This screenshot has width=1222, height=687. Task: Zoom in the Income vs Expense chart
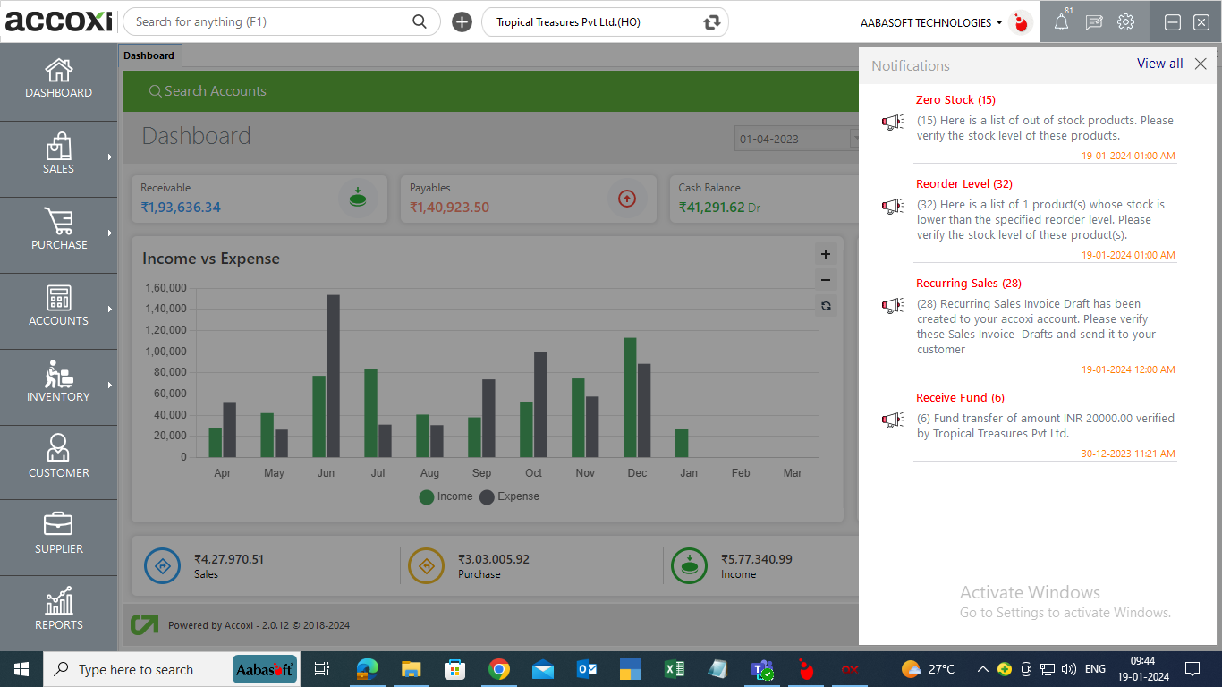point(826,254)
